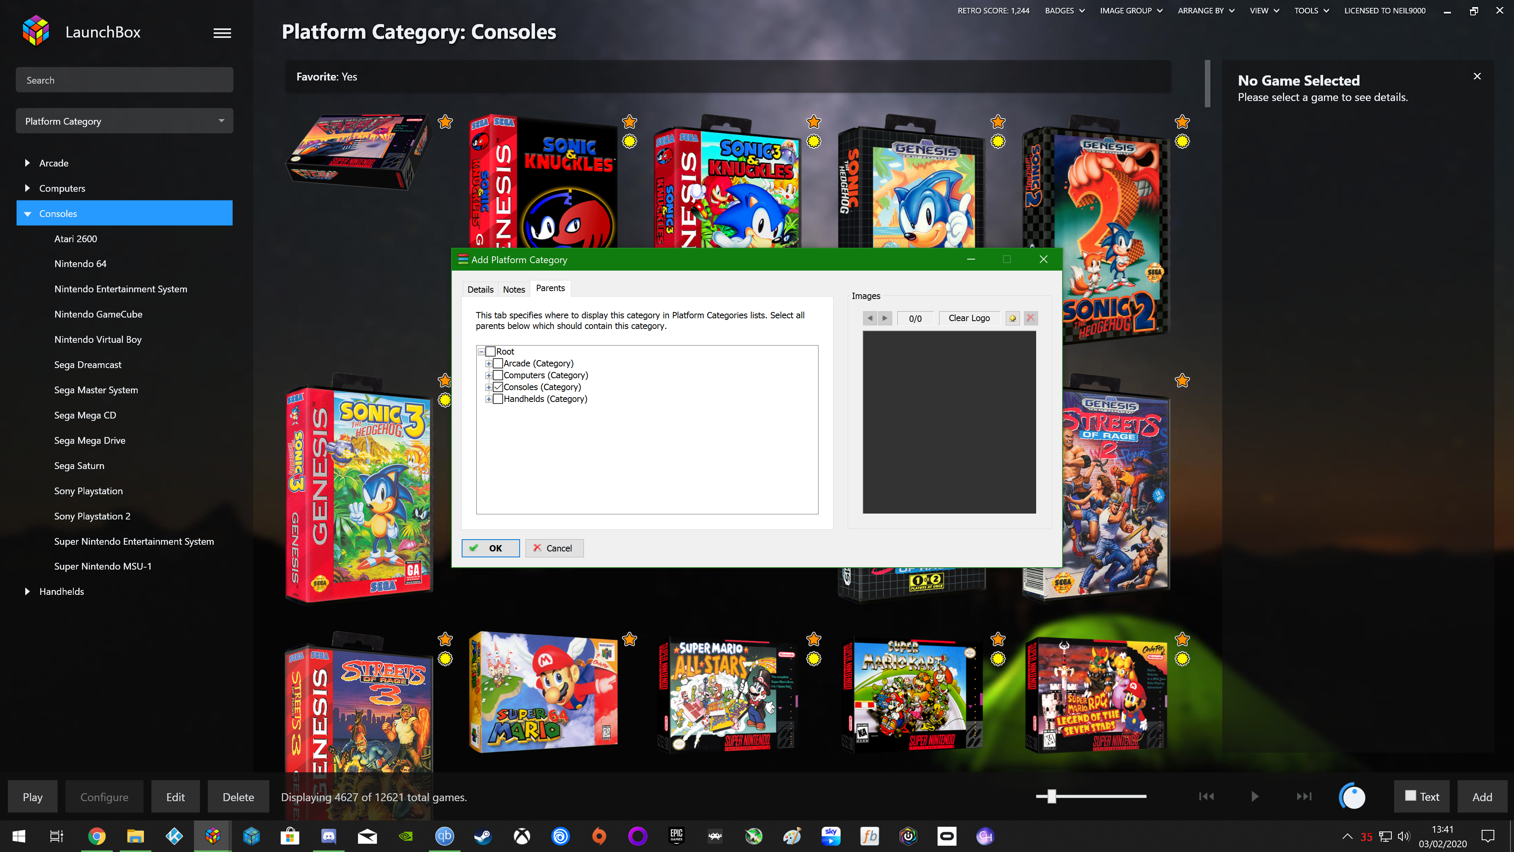Open Google Chrome from taskbar

[x=97, y=836]
